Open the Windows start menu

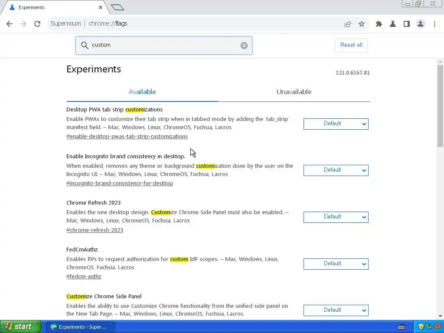(x=21, y=327)
